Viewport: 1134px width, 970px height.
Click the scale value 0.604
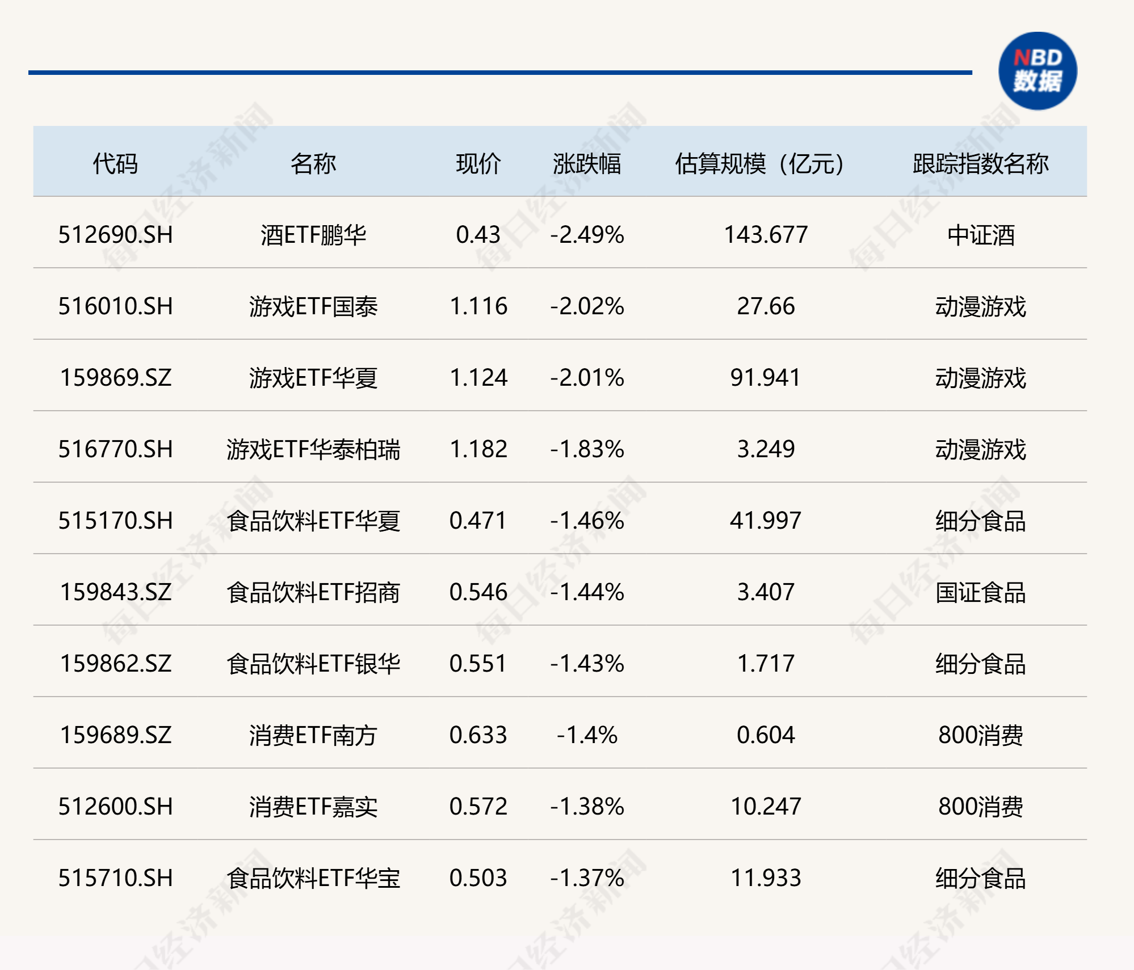pyautogui.click(x=766, y=735)
